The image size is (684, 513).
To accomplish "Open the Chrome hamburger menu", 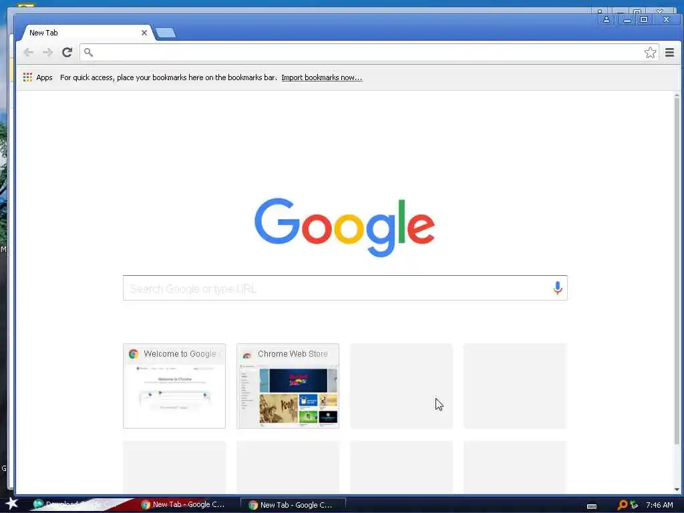I will tap(669, 52).
